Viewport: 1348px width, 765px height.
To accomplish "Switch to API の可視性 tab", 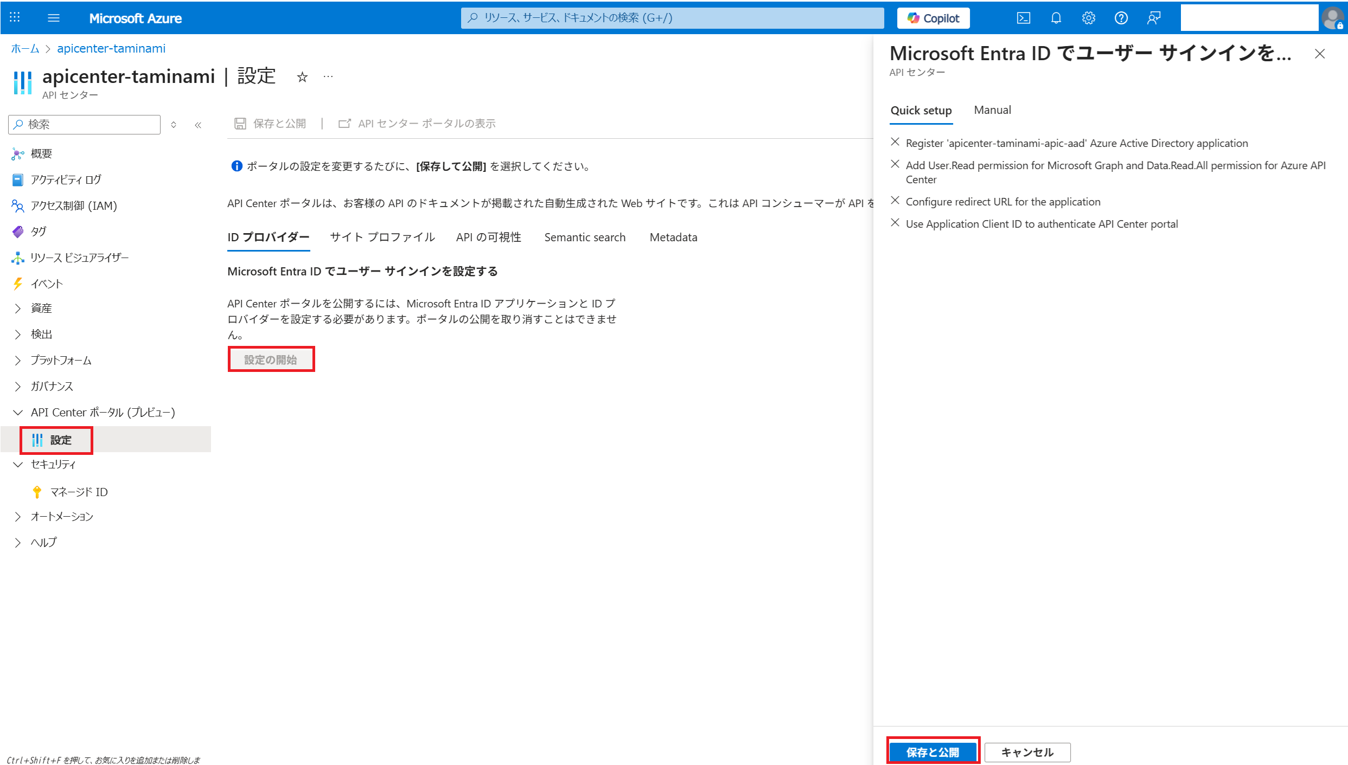I will (488, 237).
